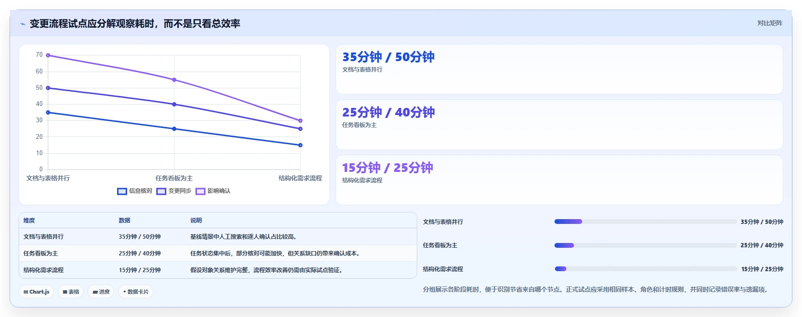Screen dimensions: 802x317
Task: Toggle the 变更同步 legend item in the chart
Action: pos(174,191)
